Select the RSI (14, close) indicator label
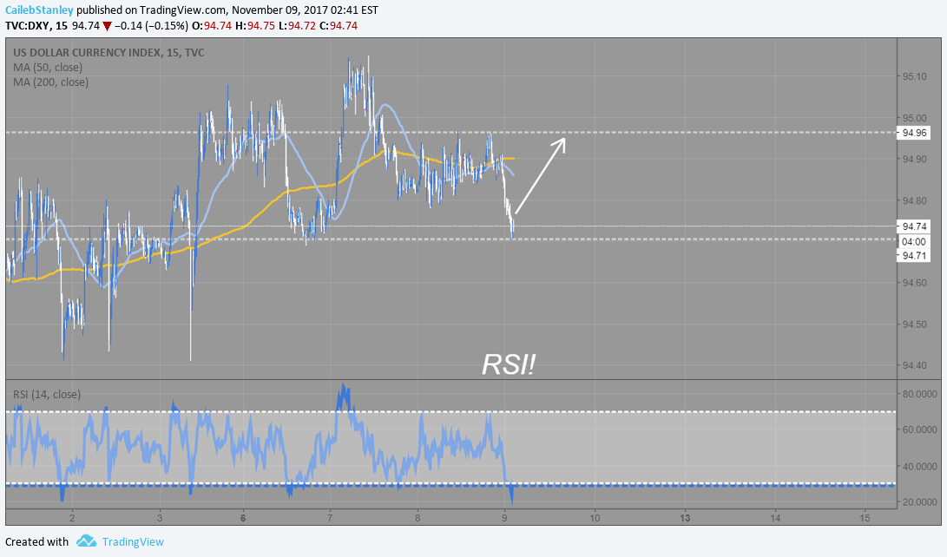Image resolution: width=947 pixels, height=557 pixels. [x=47, y=394]
